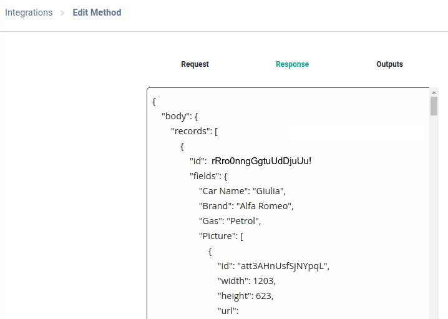
Task: Click the response scrollbar thumb
Action: pos(434,106)
